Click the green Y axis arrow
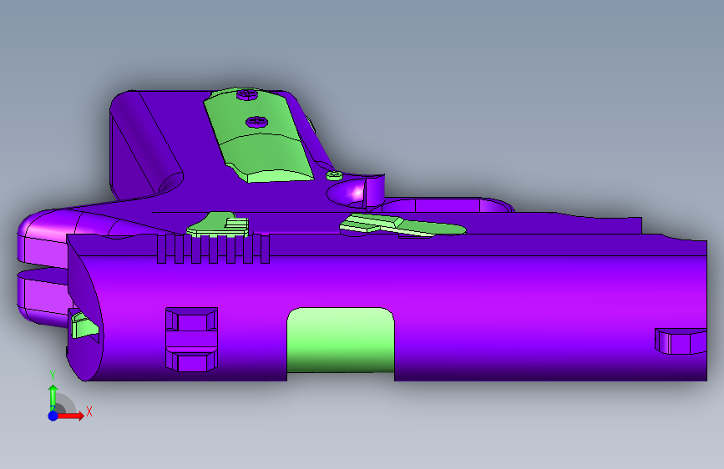 tap(53, 397)
